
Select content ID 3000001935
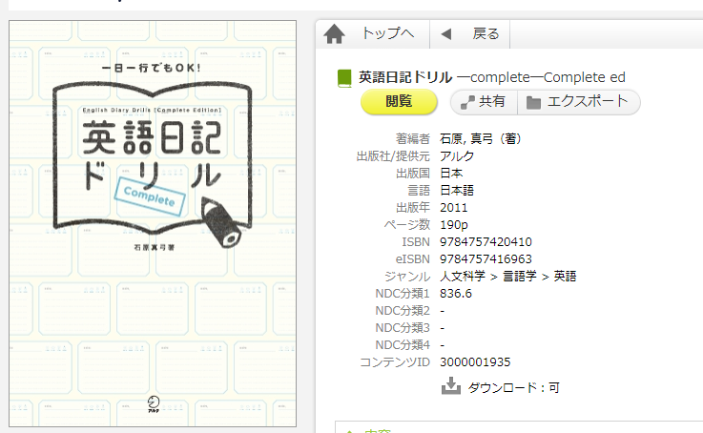[x=475, y=362]
